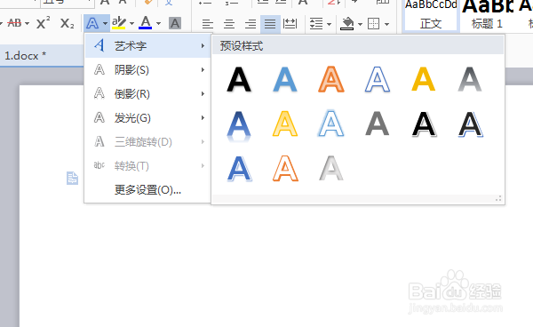Choose the blue hollow outline A preset
Screen dimensions: 533x327
click(x=378, y=80)
